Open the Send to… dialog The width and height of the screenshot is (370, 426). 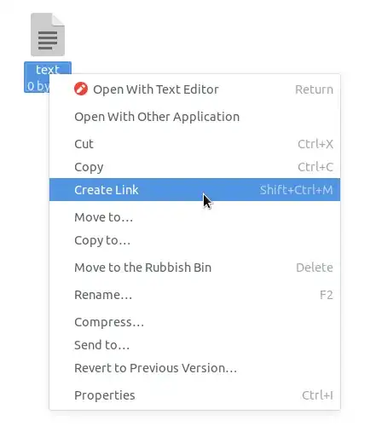[x=194, y=345]
